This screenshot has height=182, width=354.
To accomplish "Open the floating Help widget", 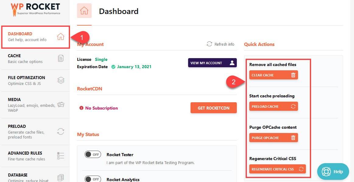I will [x=333, y=171].
